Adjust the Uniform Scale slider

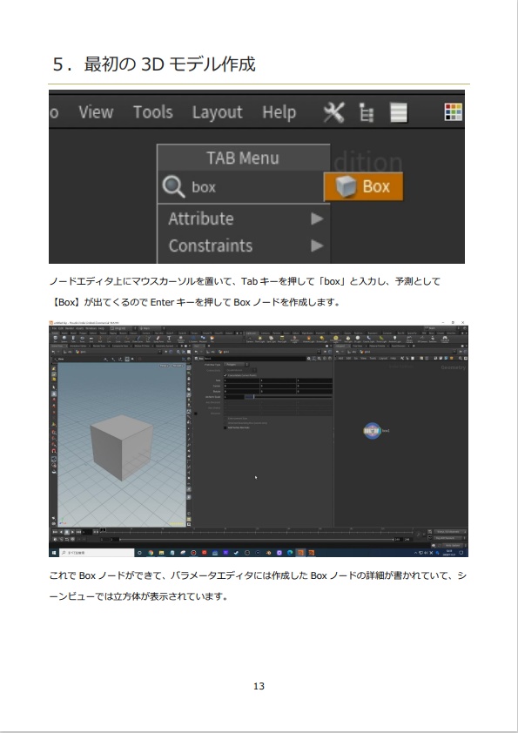click(x=287, y=396)
